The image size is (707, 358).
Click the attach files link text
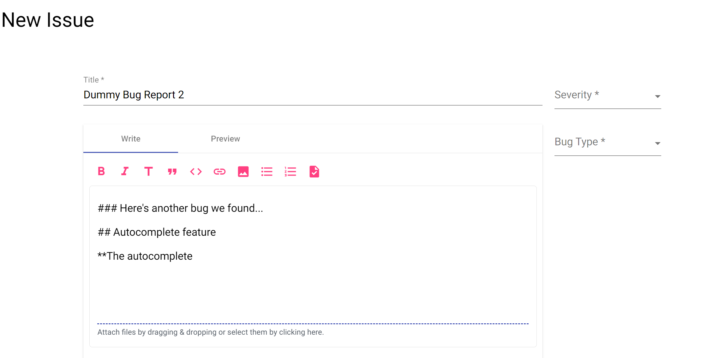(x=211, y=332)
